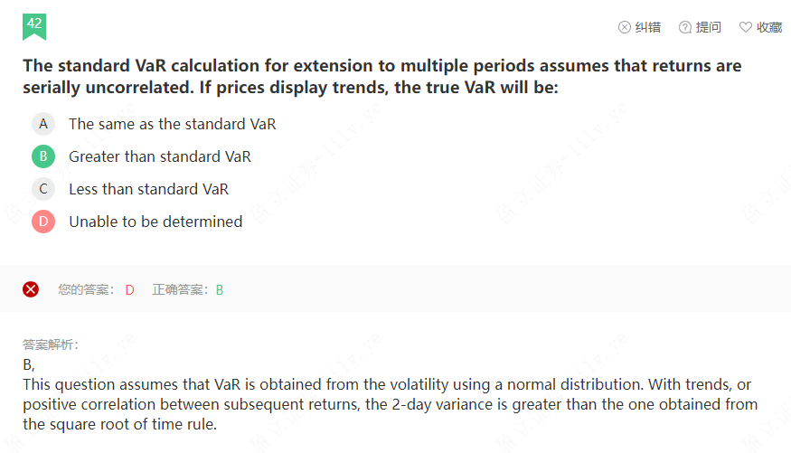Choose "Greater than standard VaR" answer text
Screen dimensions: 791x453
pos(160,156)
